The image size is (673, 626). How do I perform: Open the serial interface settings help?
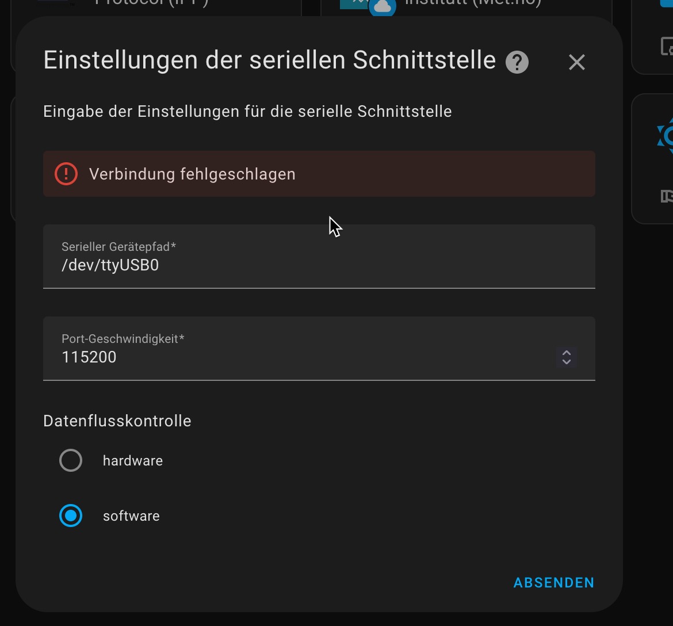tap(517, 62)
